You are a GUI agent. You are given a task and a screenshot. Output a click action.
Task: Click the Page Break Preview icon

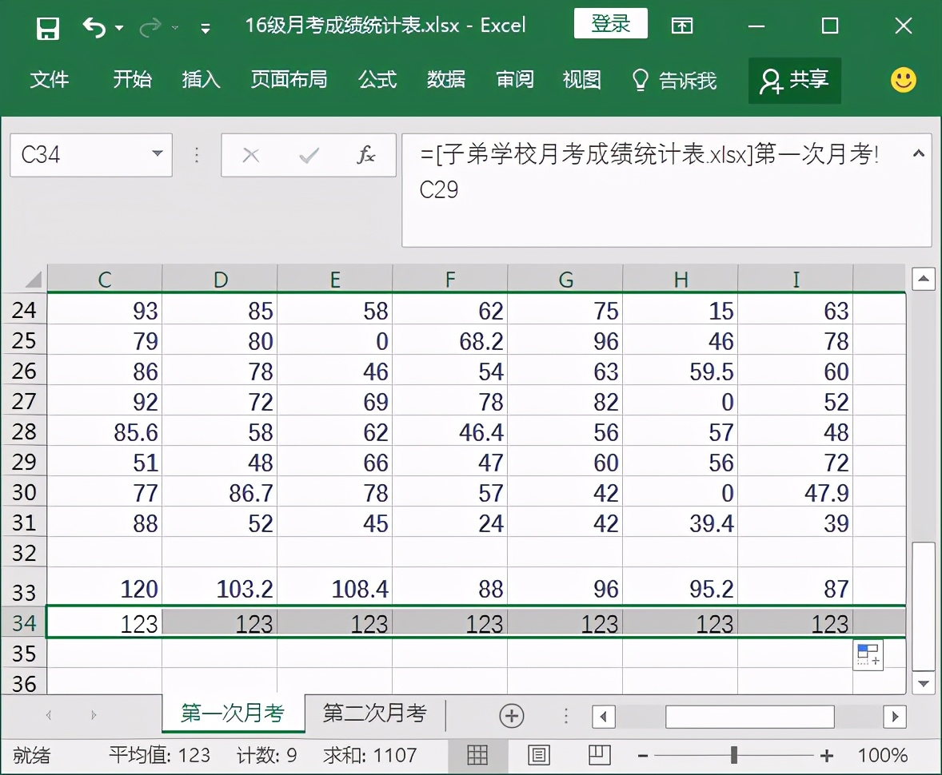(599, 754)
